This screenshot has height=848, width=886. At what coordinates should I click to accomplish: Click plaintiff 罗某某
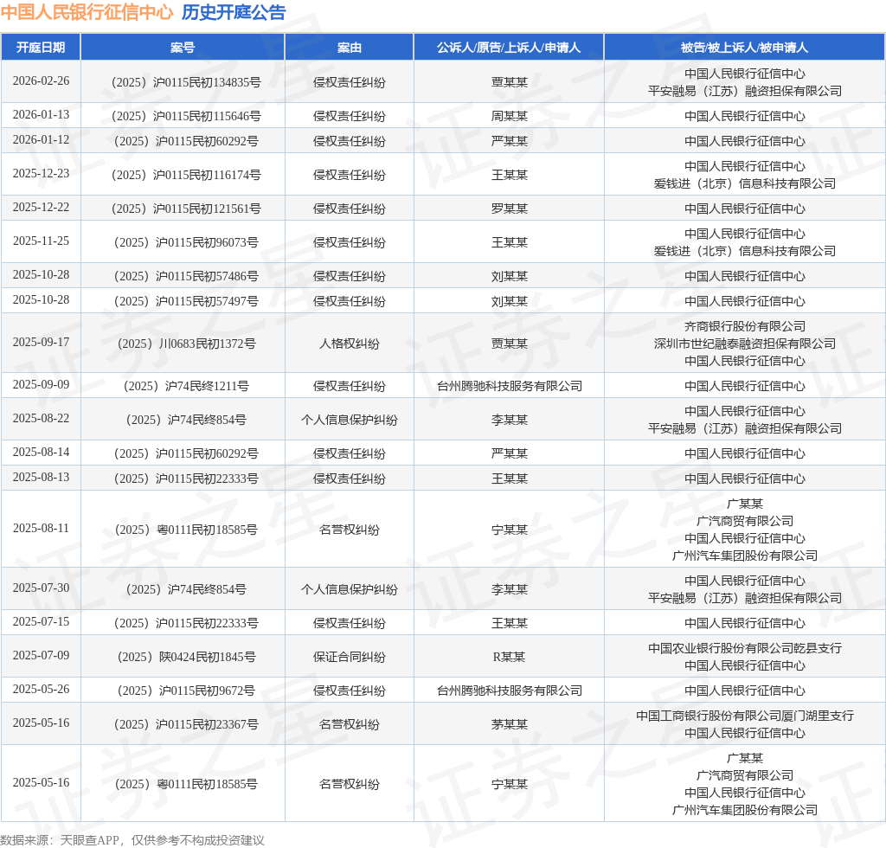pos(509,209)
